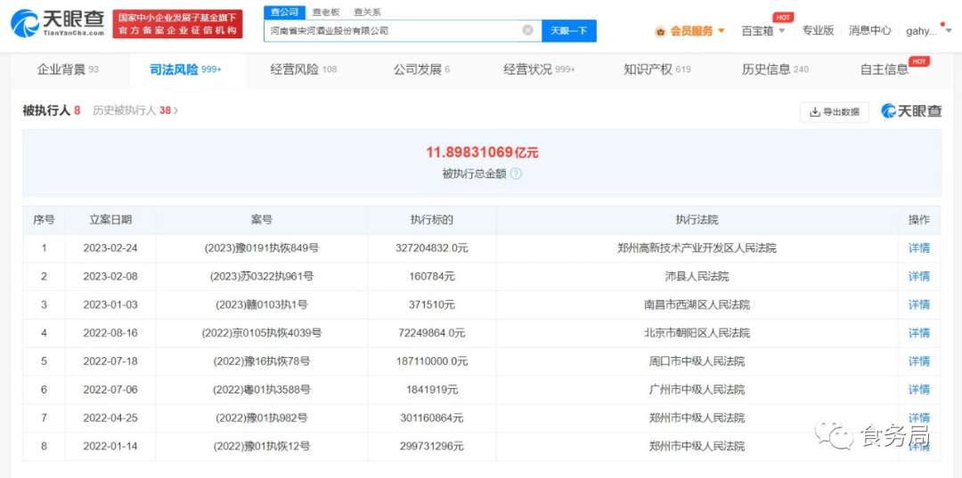Click court name 广州市中级人民法院

click(x=697, y=390)
